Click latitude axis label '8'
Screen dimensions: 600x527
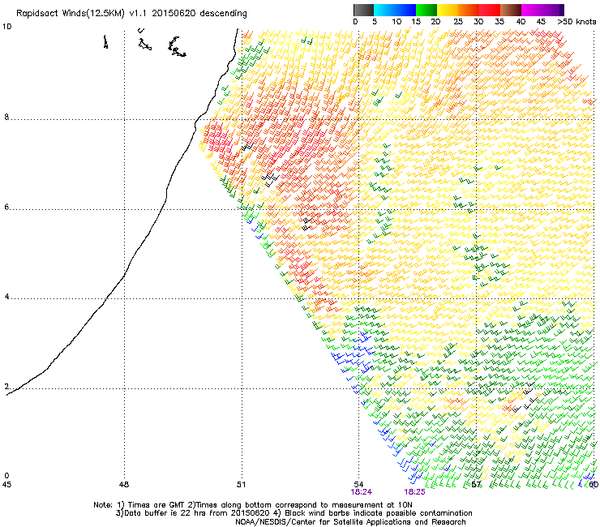pos(6,117)
